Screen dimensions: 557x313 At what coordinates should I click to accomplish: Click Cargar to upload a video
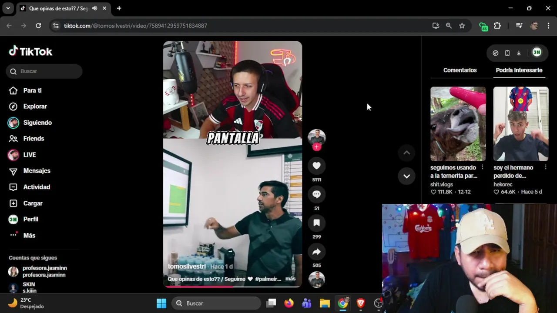(26, 203)
